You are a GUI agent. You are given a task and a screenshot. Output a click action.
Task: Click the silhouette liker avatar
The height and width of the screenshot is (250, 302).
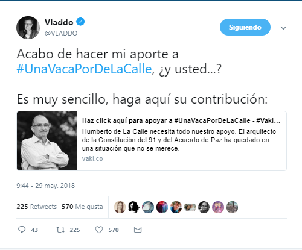pos(134,207)
